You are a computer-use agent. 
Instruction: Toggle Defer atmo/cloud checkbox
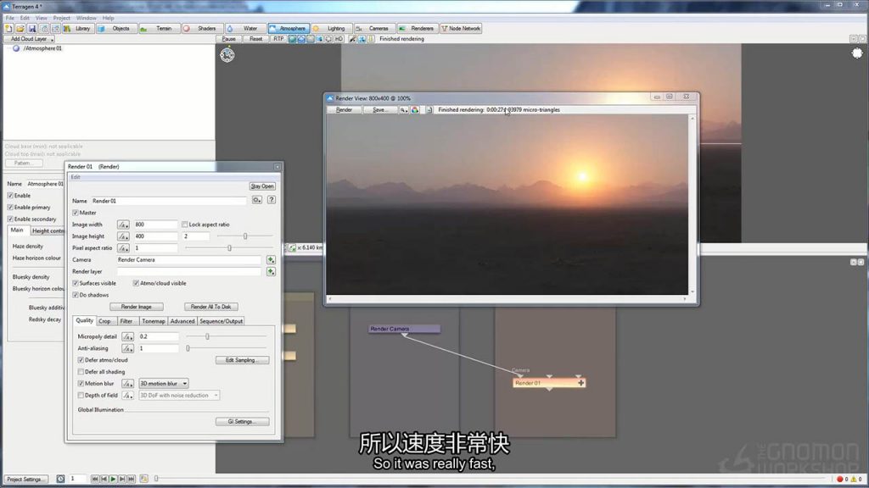click(x=81, y=360)
